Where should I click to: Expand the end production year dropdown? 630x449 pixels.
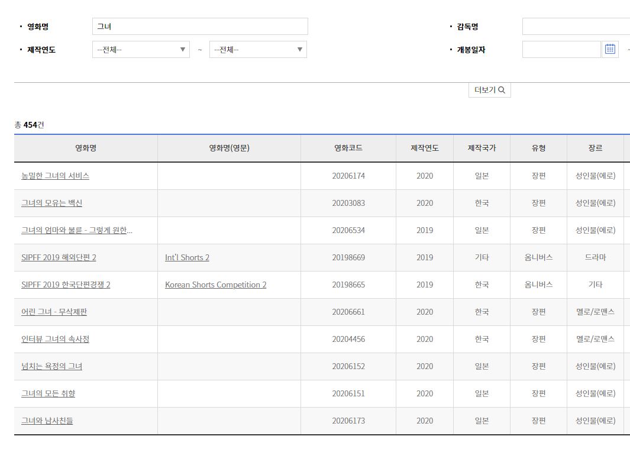(x=258, y=50)
